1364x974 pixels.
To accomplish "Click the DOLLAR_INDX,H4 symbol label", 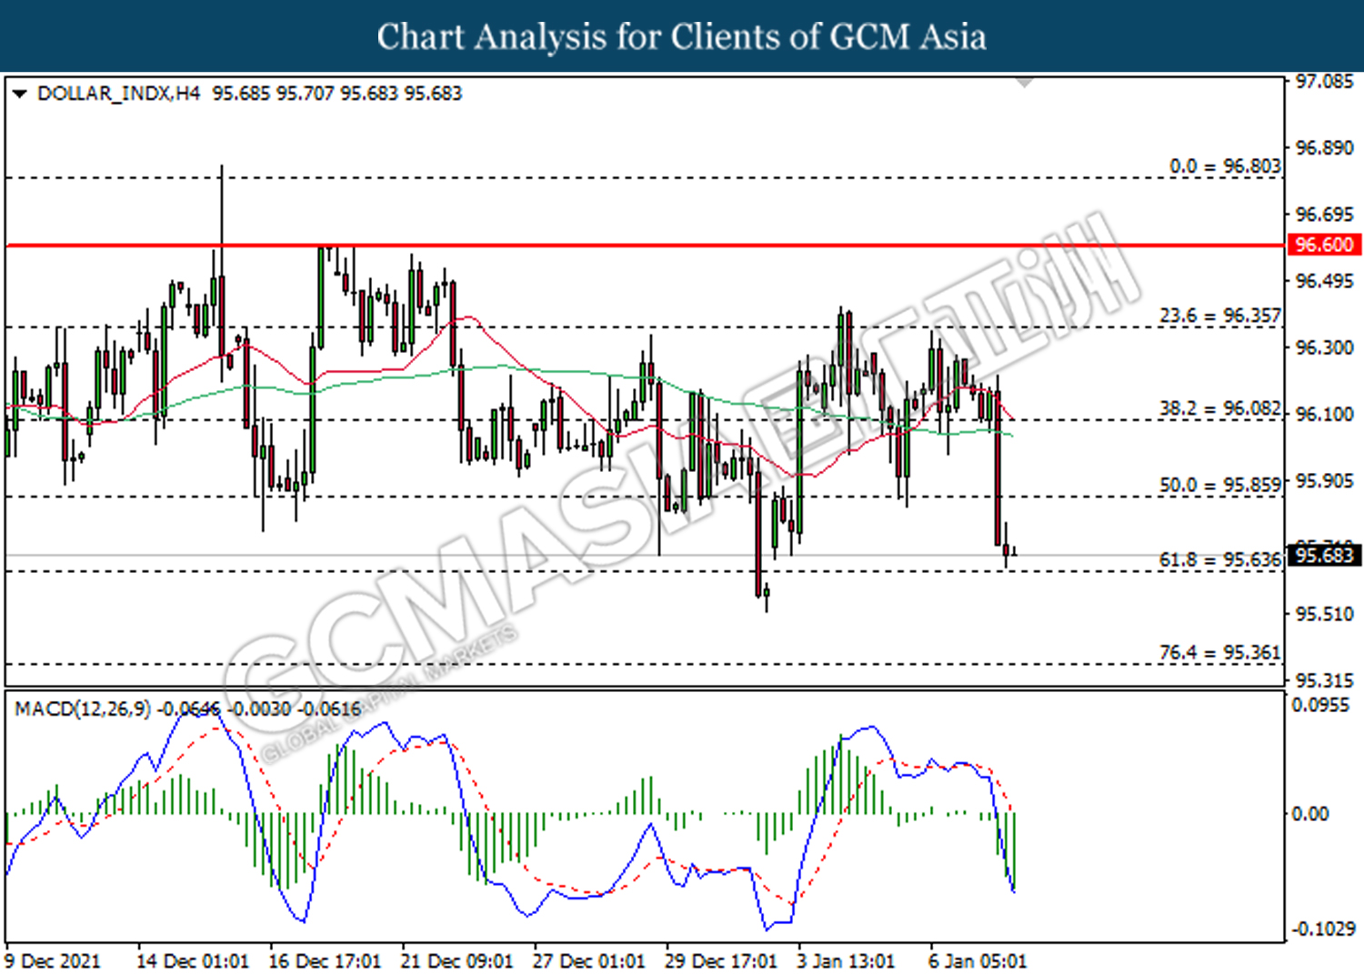I will point(118,94).
